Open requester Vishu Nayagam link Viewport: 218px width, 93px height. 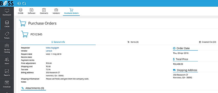click(x=53, y=48)
